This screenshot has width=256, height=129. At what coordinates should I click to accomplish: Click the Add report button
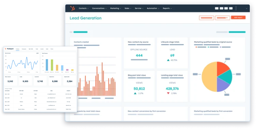238,17
